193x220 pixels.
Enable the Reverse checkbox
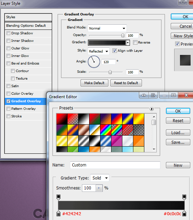(135, 42)
